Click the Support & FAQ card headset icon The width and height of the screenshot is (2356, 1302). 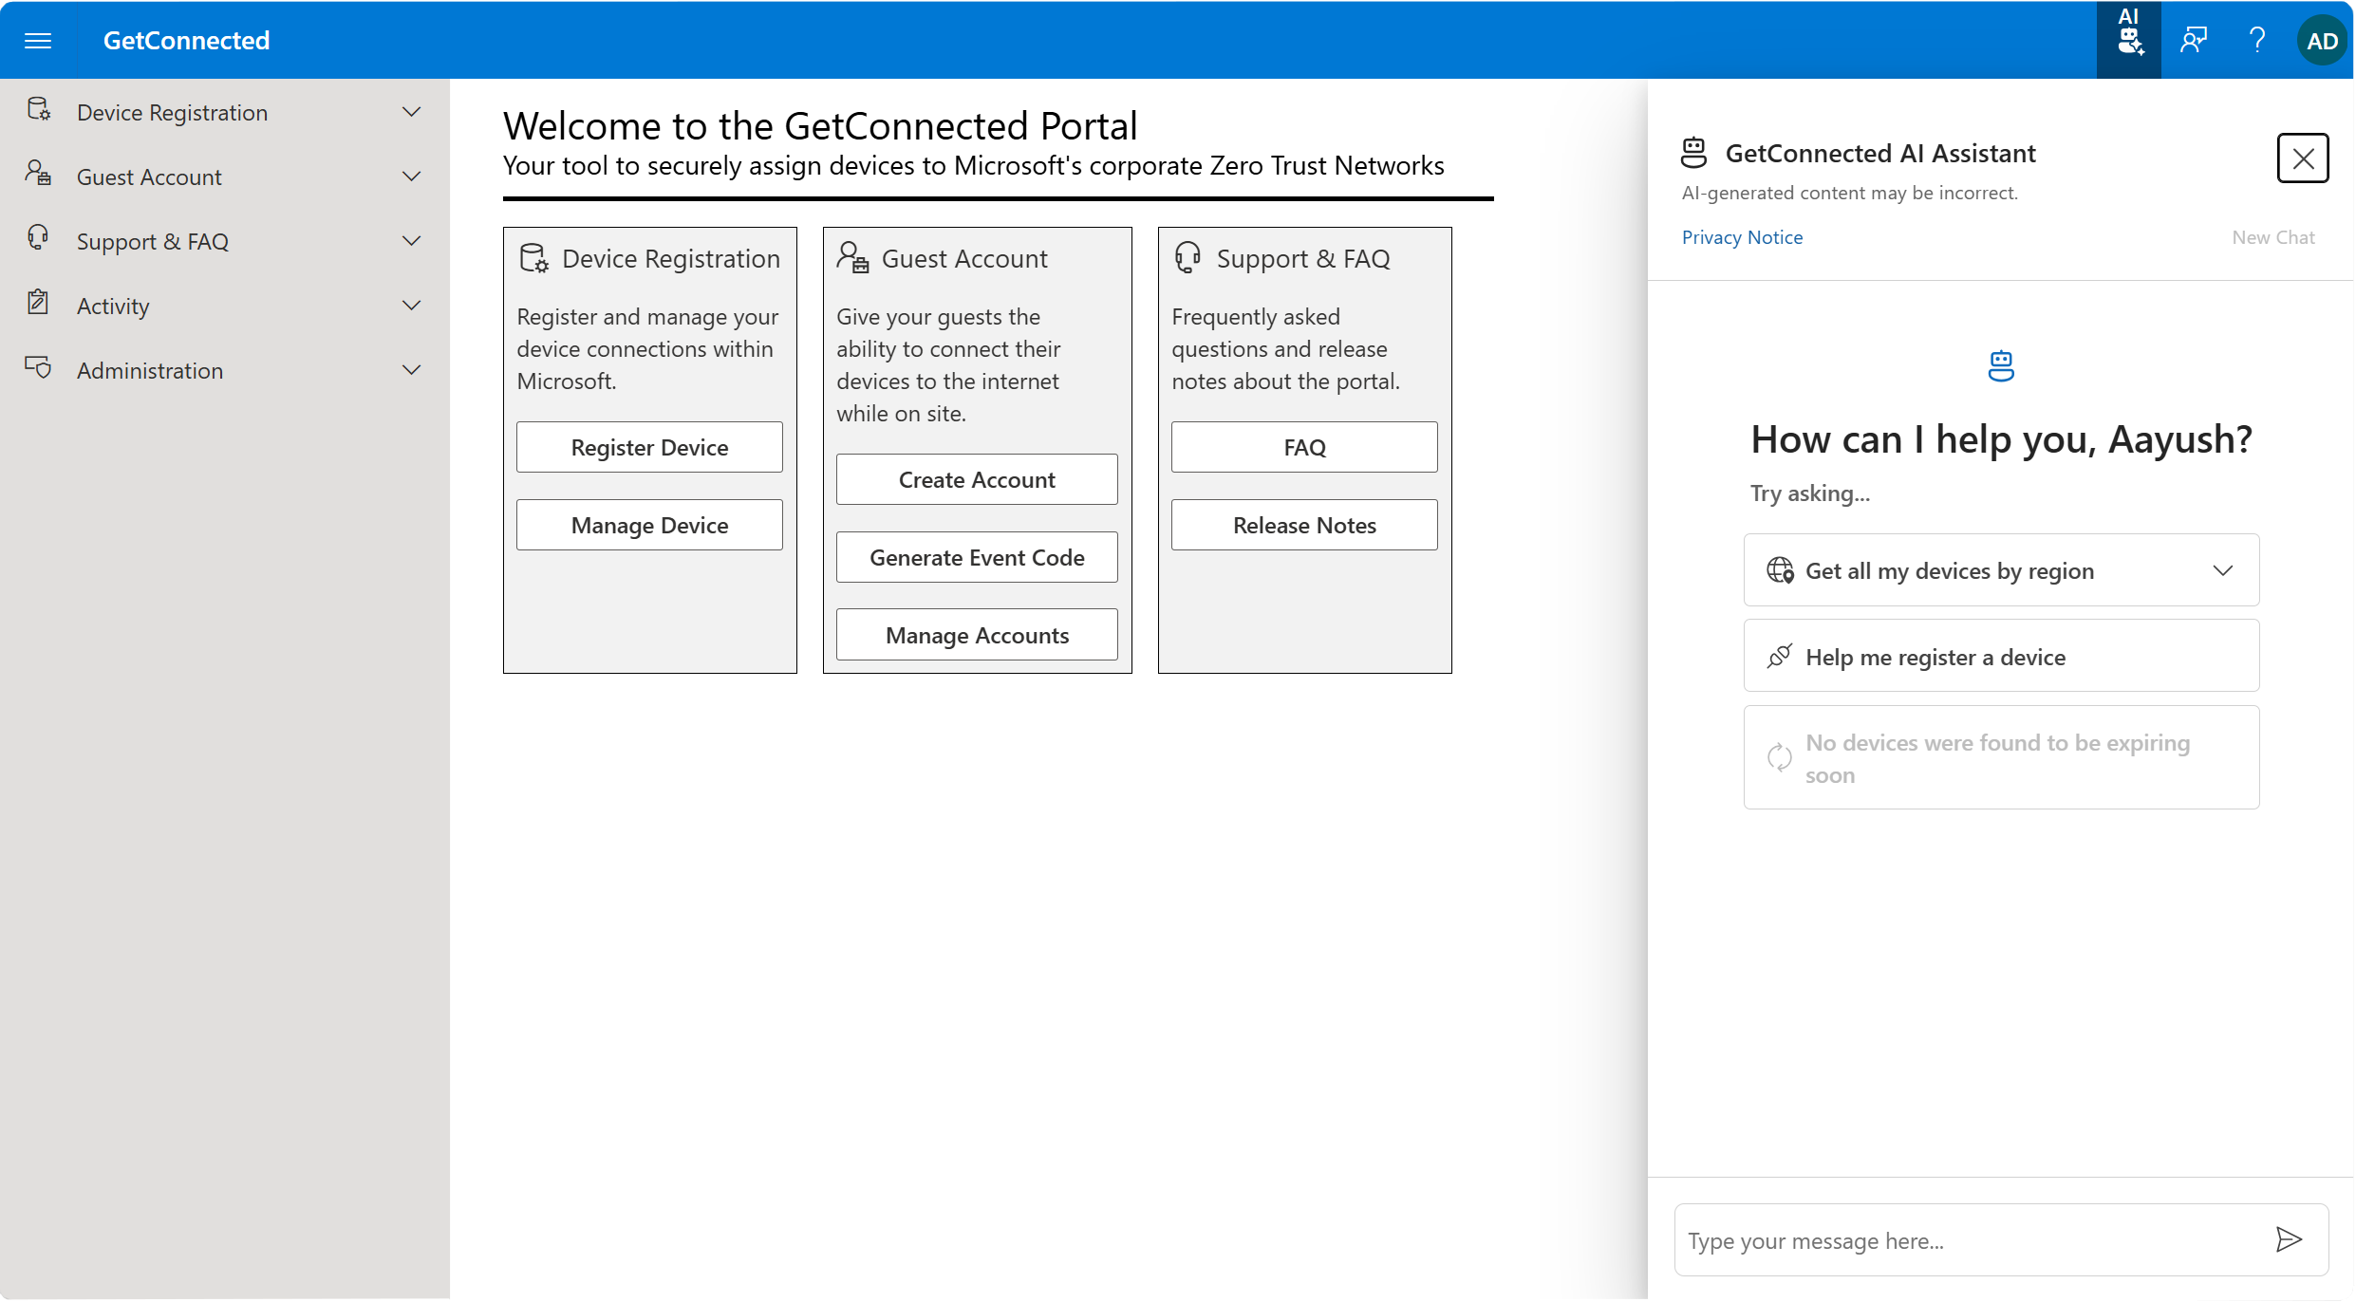click(x=1187, y=257)
